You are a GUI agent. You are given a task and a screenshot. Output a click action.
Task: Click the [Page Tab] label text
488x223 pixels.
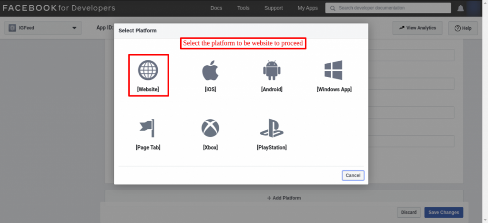coord(148,147)
